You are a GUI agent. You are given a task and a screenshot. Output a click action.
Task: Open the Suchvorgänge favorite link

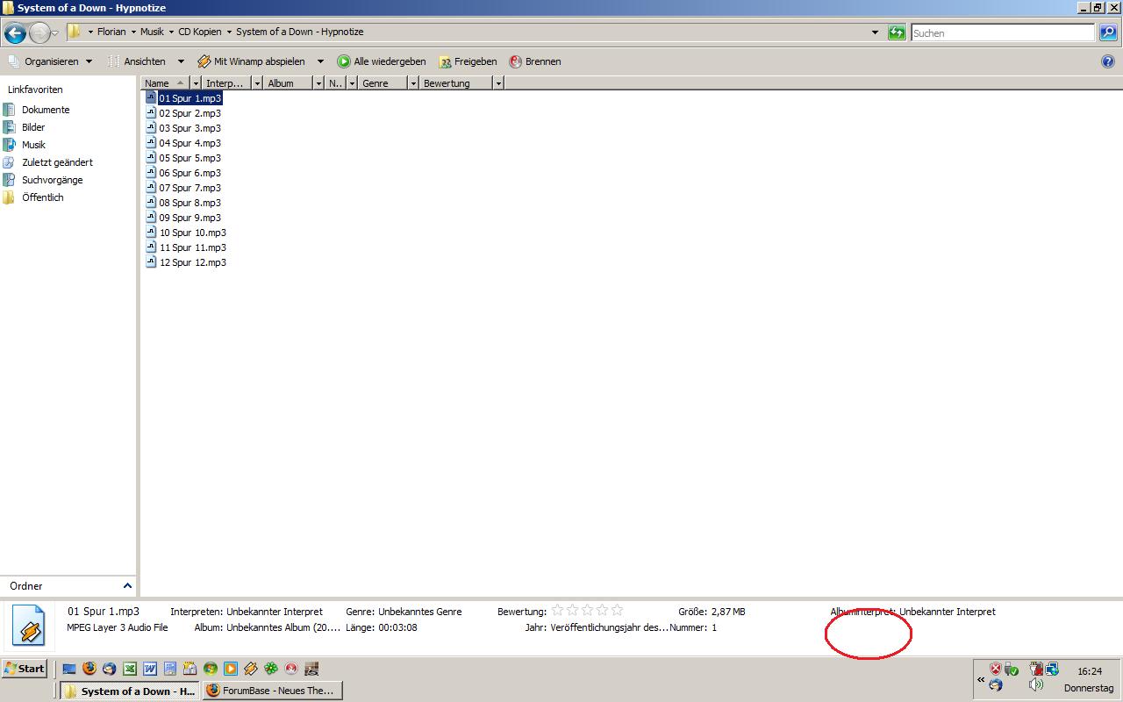pos(43,180)
